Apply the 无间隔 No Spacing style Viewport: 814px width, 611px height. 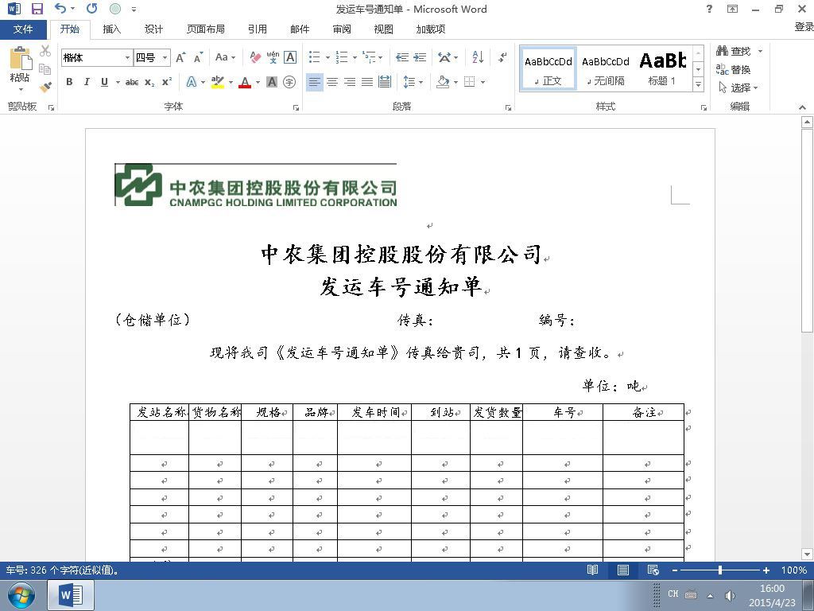[x=605, y=70]
